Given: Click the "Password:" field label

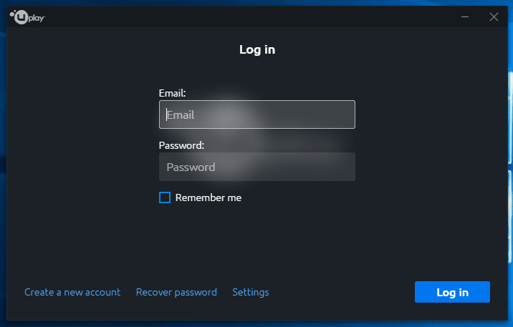Looking at the screenshot, I should coord(181,145).
